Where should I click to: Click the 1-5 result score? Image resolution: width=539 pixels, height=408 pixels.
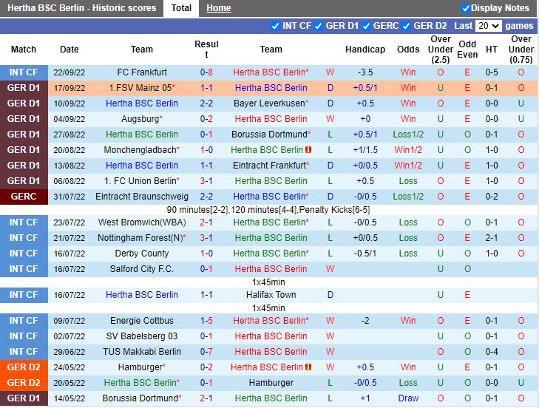206,321
